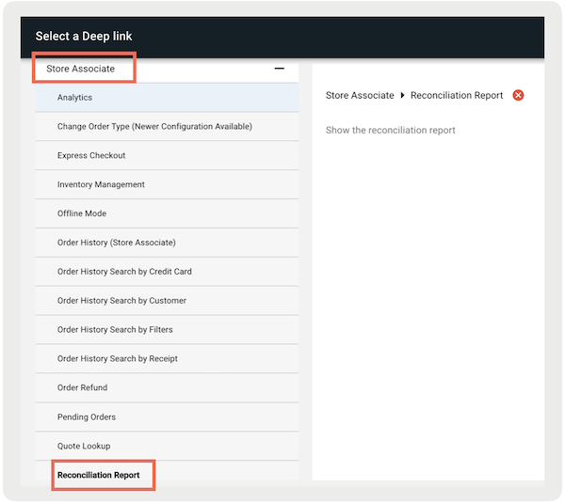Screen dimensions: 565x503
Task: Select the Analytics deep link
Action: (x=167, y=98)
